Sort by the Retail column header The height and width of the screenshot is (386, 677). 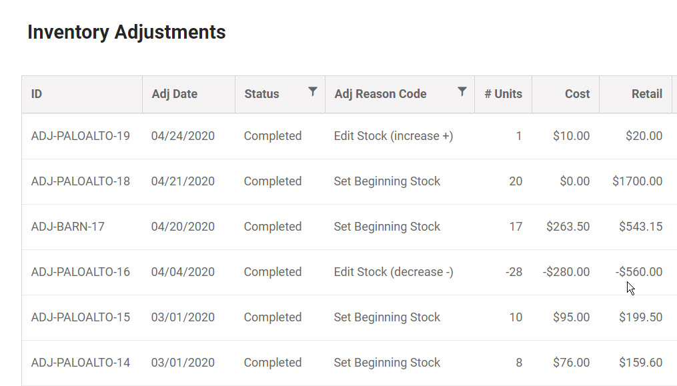(x=647, y=94)
